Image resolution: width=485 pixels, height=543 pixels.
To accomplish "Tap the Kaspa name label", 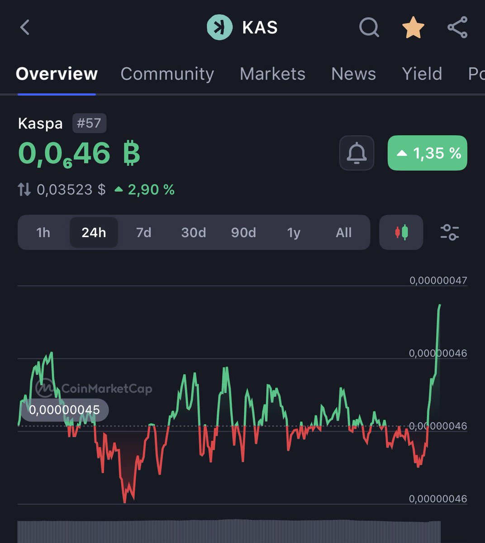I will click(x=40, y=124).
